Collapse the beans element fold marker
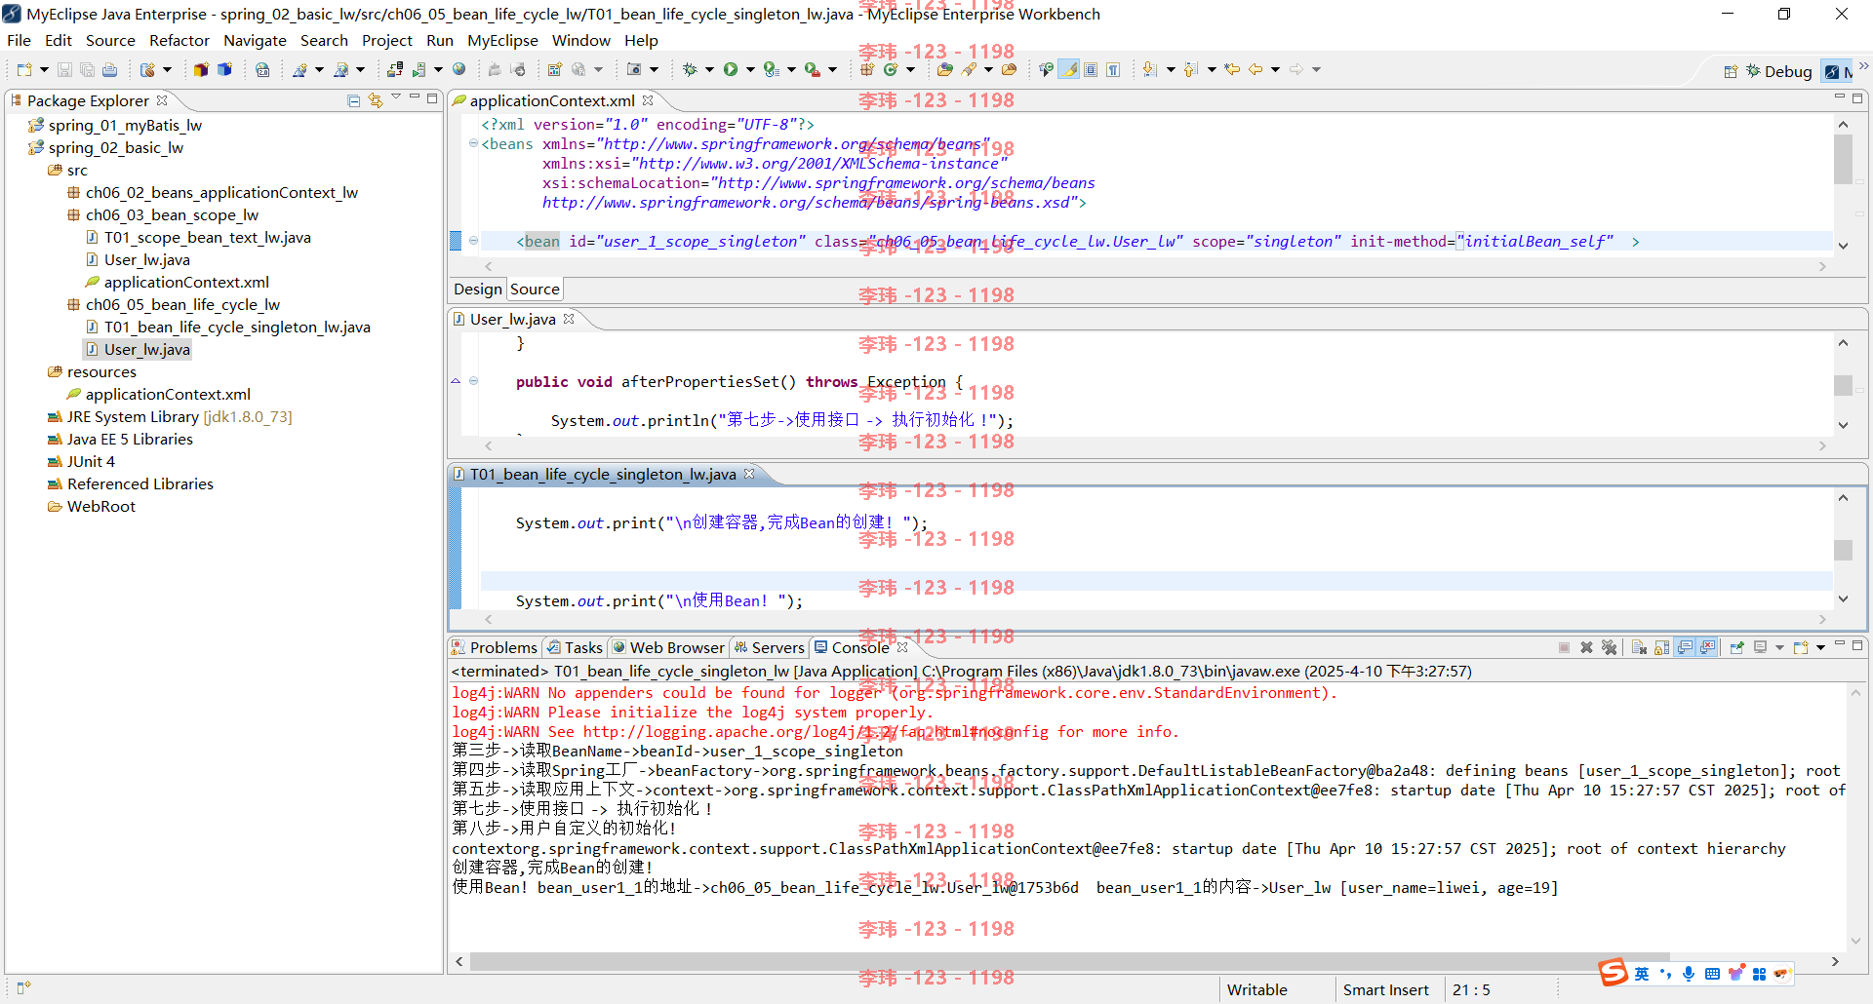Viewport: 1873px width, 1004px height. pos(473,143)
